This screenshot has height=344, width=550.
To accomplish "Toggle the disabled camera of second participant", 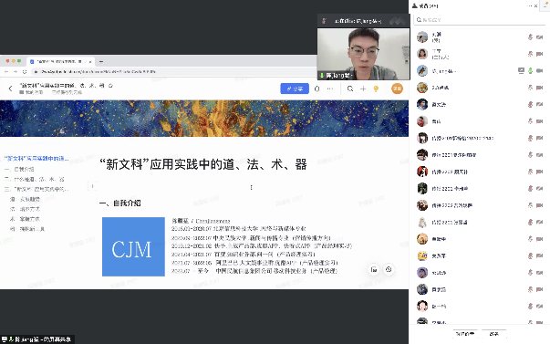I will (x=539, y=54).
